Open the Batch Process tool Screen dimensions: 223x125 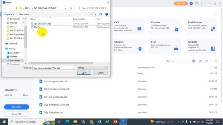tap(201, 26)
